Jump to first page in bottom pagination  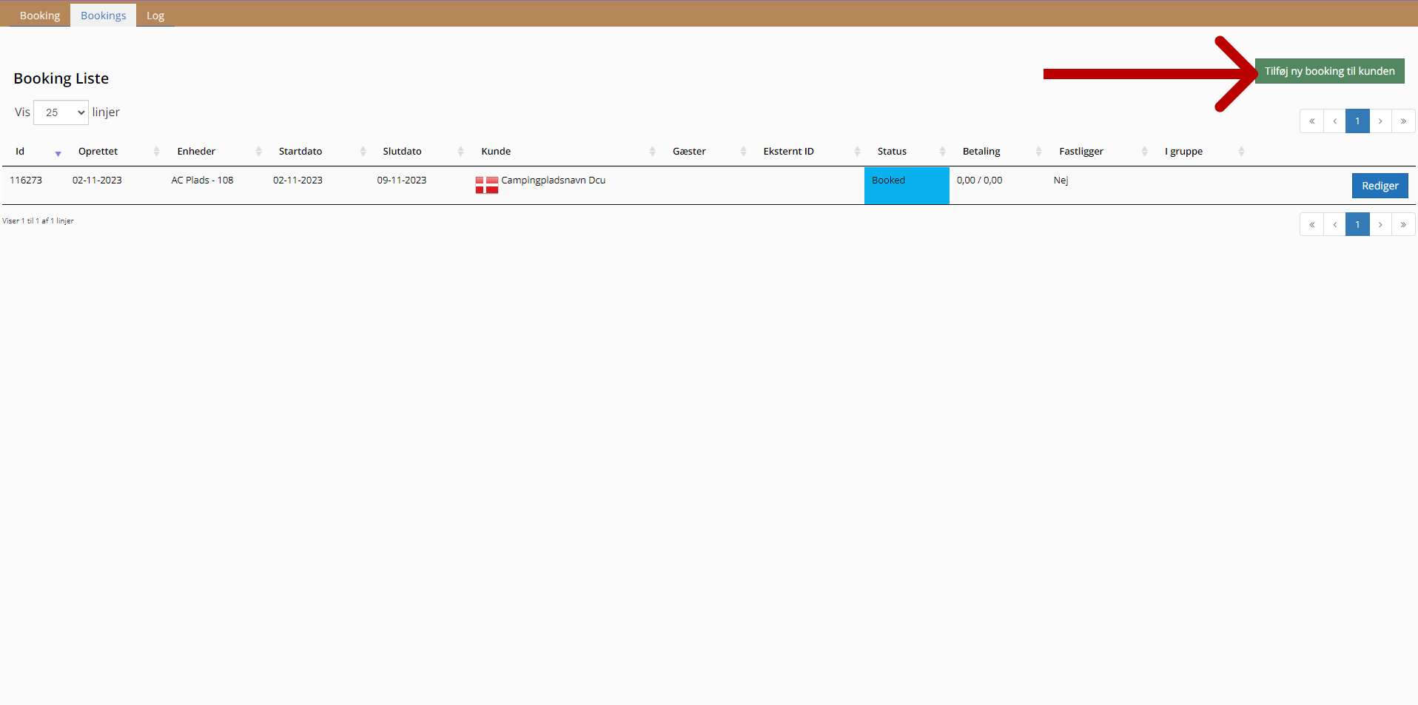tap(1311, 225)
